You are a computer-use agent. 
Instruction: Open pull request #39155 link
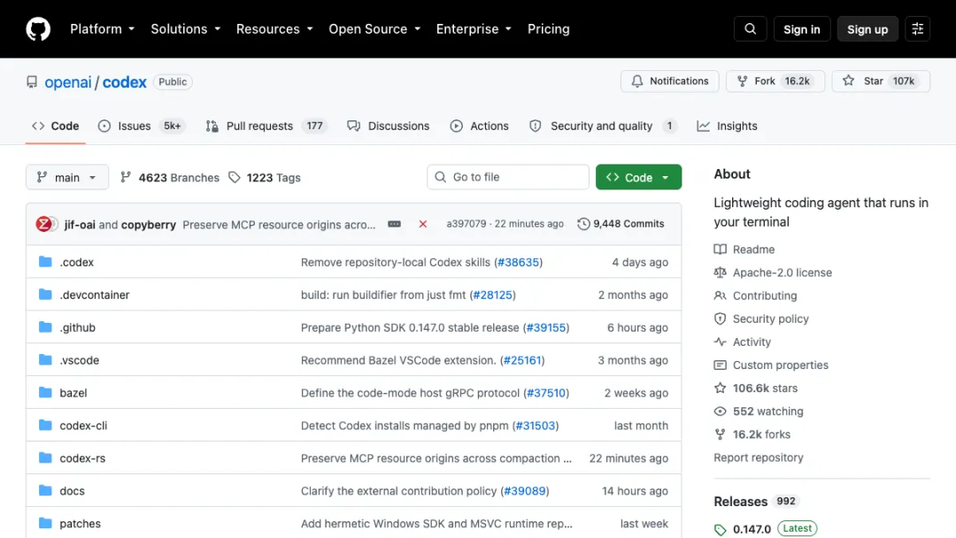click(546, 327)
